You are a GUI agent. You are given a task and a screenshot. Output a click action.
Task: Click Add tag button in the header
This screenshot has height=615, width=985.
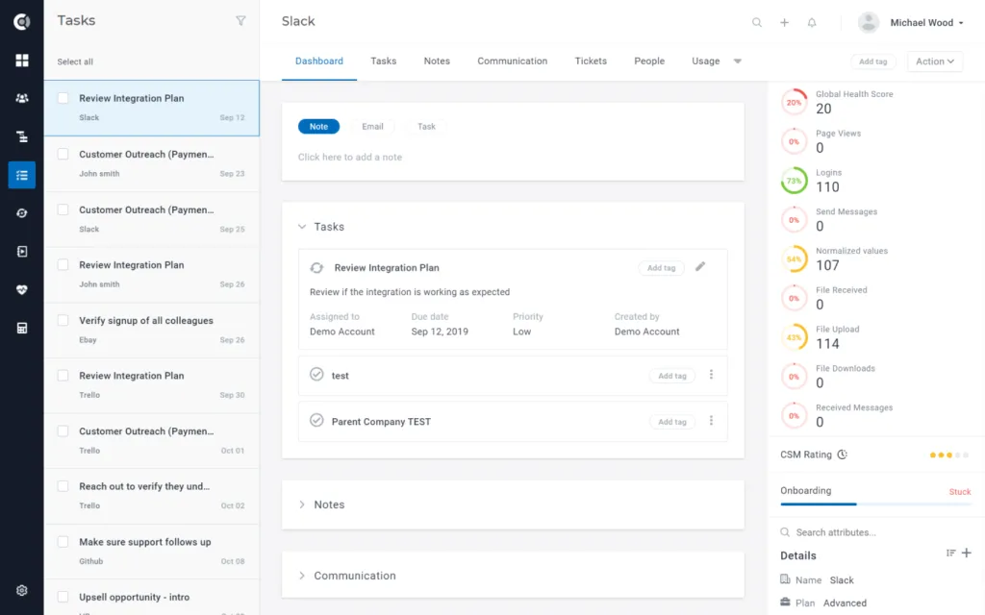pos(873,61)
